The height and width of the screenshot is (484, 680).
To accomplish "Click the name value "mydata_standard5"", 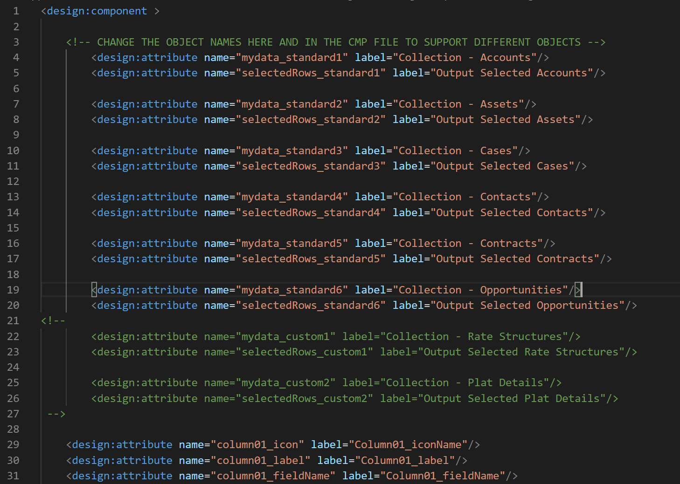I will coord(292,244).
